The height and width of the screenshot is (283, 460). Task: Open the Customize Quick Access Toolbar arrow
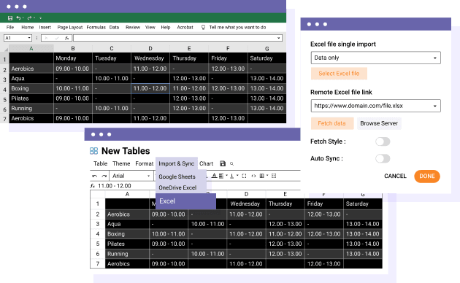click(40, 18)
